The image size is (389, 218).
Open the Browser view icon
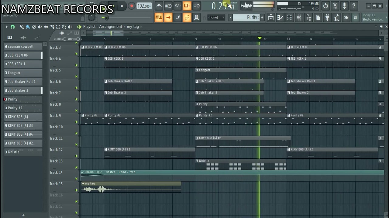click(308, 18)
